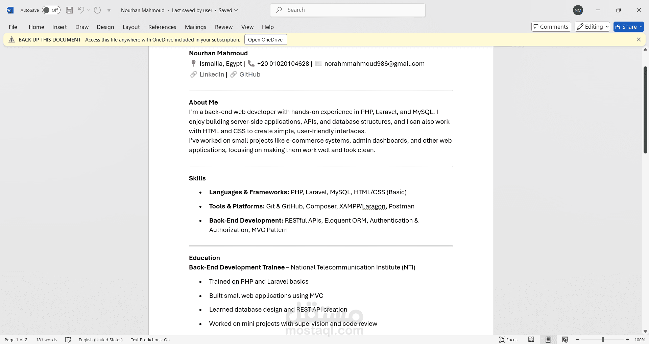This screenshot has width=649, height=344.
Task: Click the 'Skills' heading
Action: click(197, 178)
